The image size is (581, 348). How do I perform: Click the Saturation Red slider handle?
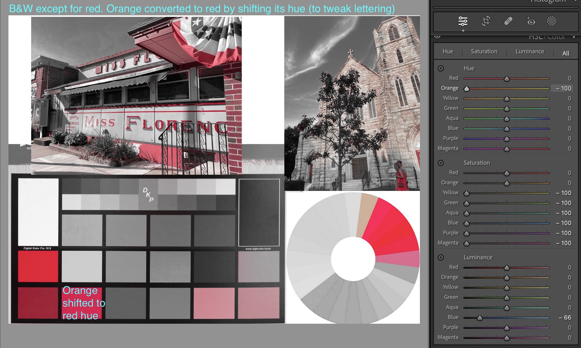507,173
